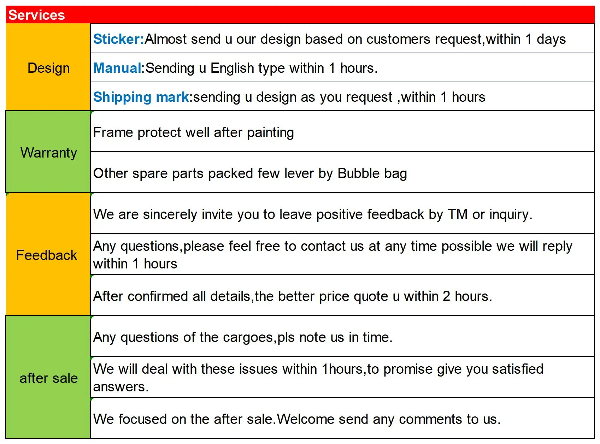Image resolution: width=600 pixels, height=444 pixels.
Task: Click the blue Manual label
Action: pyautogui.click(x=117, y=68)
